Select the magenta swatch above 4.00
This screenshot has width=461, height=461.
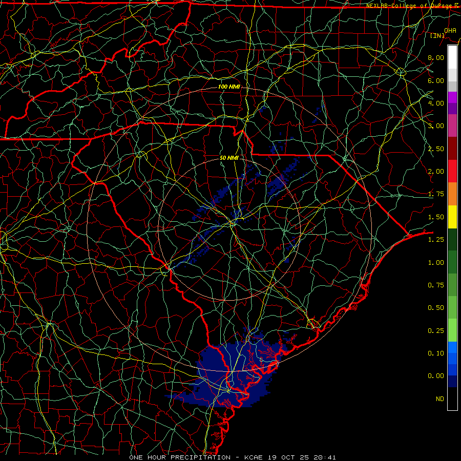pyautogui.click(x=452, y=97)
